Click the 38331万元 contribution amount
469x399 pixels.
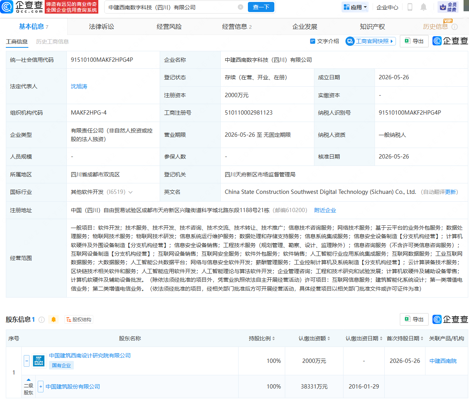click(x=314, y=387)
